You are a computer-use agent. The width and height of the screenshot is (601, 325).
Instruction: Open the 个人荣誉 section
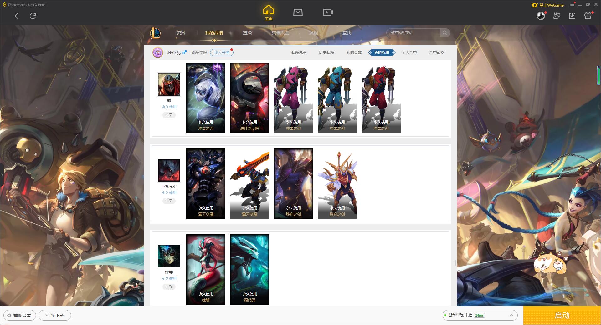tap(409, 52)
